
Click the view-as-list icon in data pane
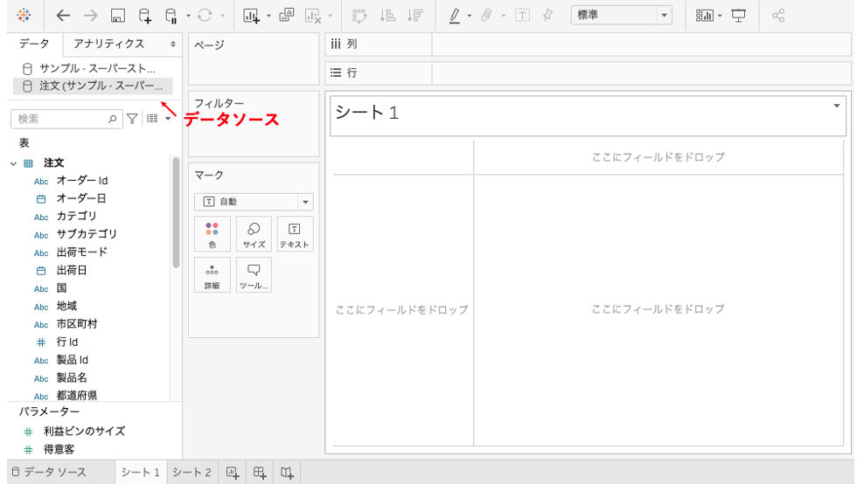[x=152, y=119]
